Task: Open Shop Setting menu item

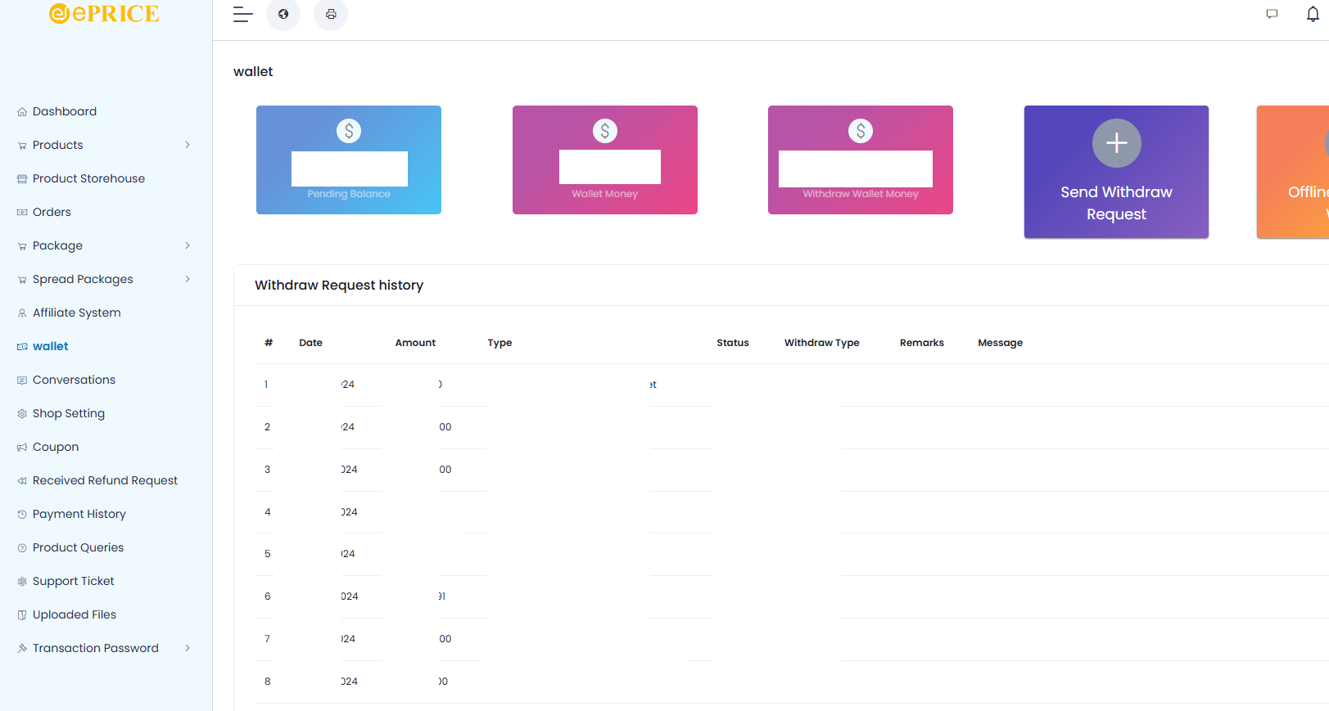Action: pos(69,413)
